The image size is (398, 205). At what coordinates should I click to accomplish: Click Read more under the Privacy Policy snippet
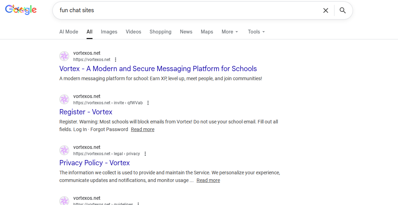click(208, 180)
